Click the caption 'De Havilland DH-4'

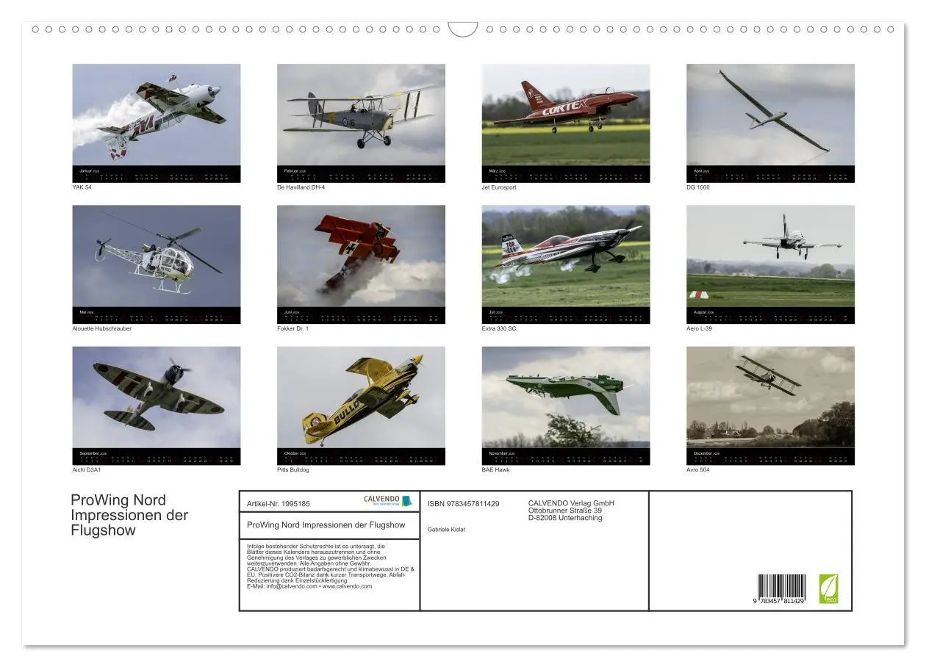(301, 187)
